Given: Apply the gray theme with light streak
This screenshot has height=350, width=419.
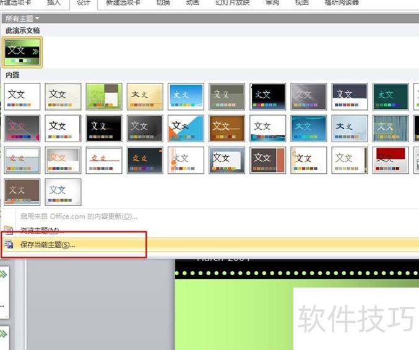Looking at the screenshot, I should 309,96.
